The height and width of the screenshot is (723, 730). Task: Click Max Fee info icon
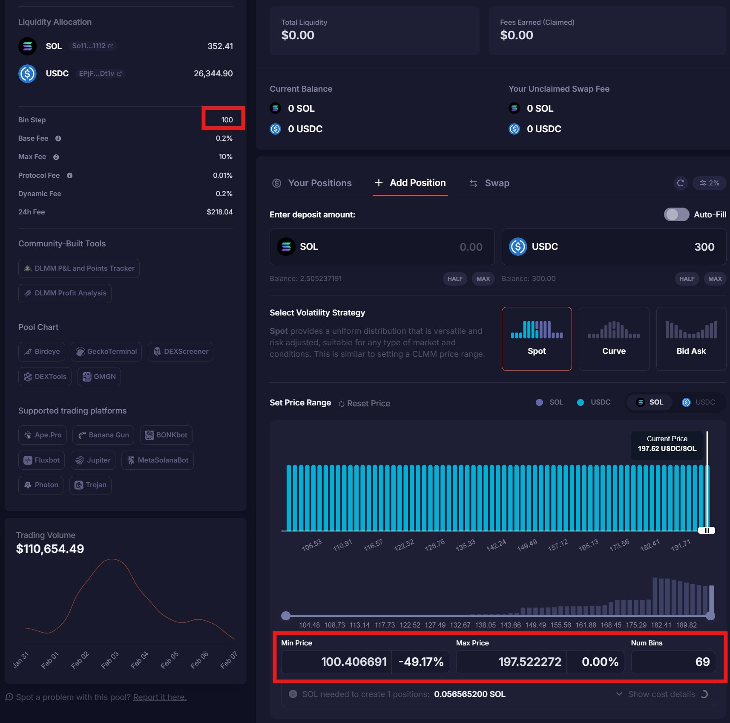(x=56, y=157)
